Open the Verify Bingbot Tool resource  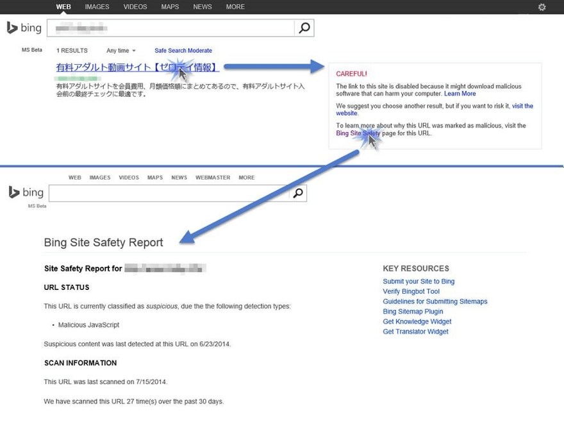411,291
